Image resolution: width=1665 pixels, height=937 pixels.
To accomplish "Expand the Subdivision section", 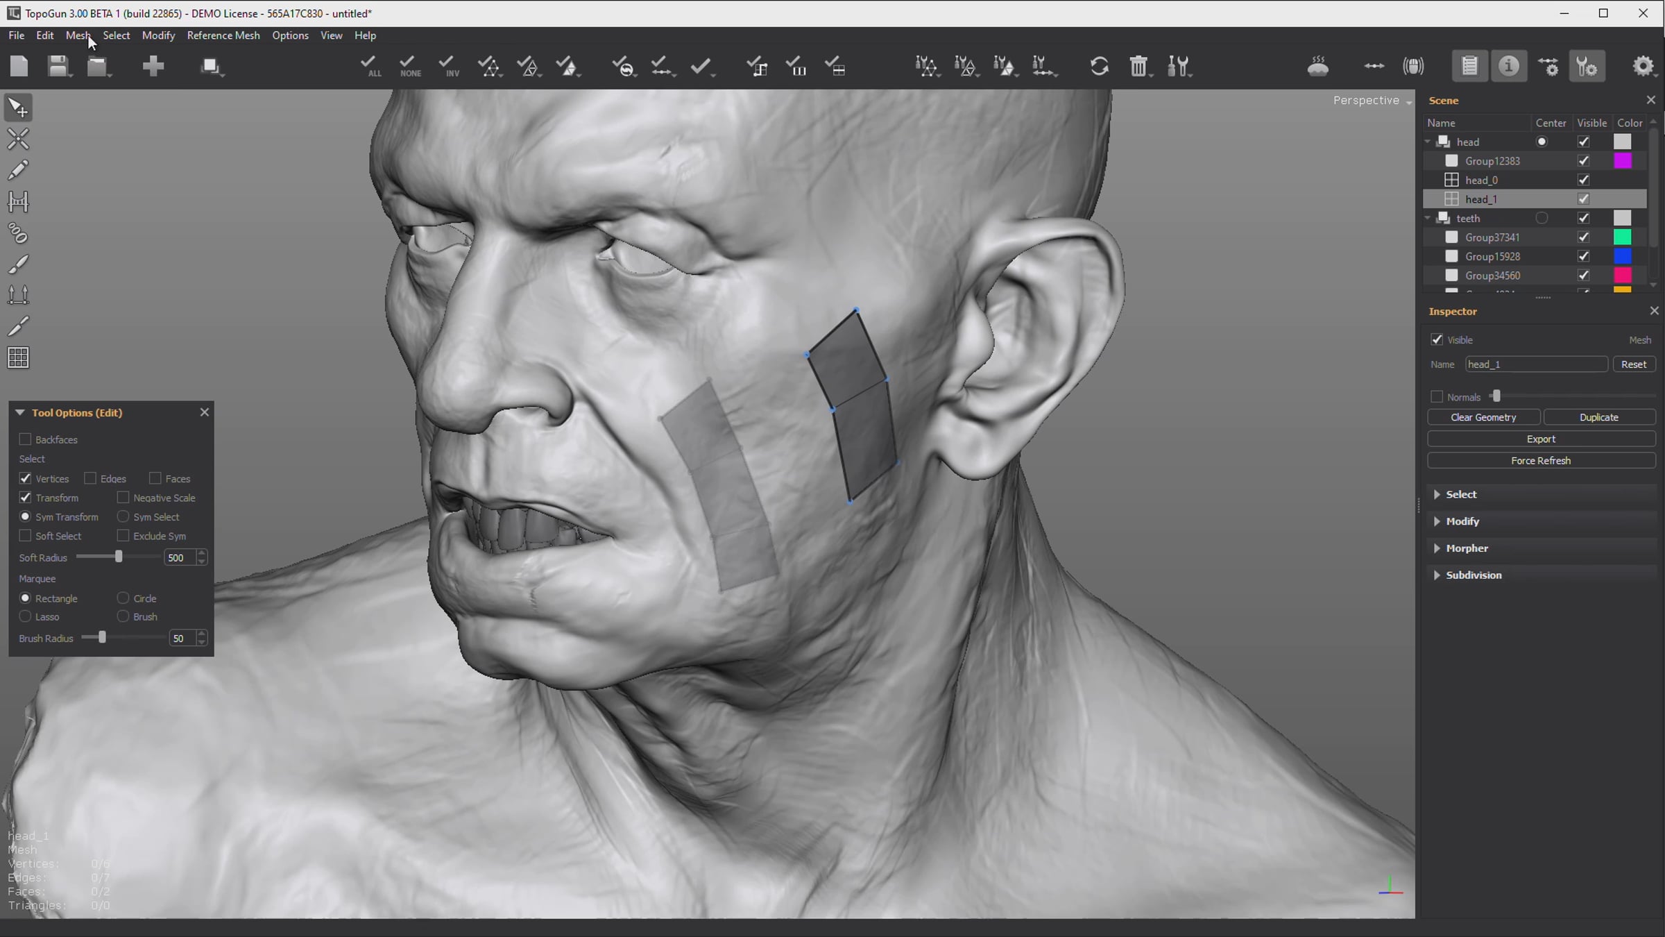I will click(x=1474, y=575).
